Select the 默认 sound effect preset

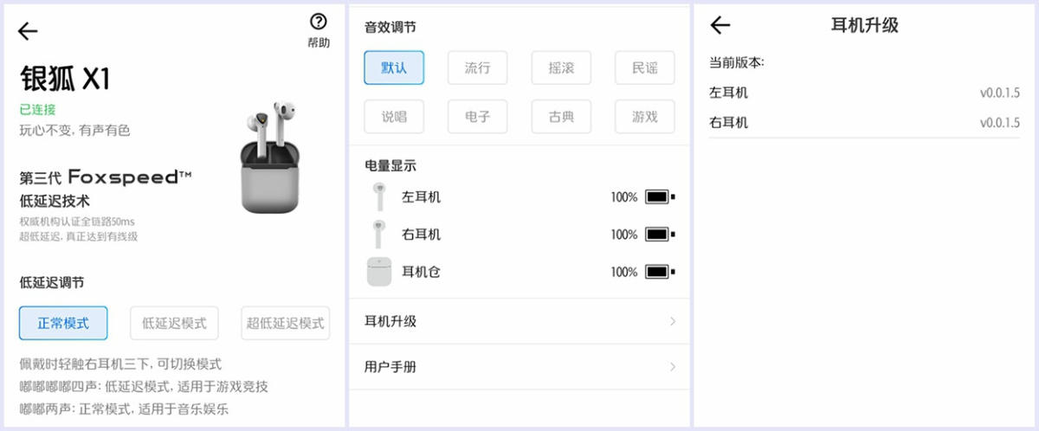pos(394,68)
